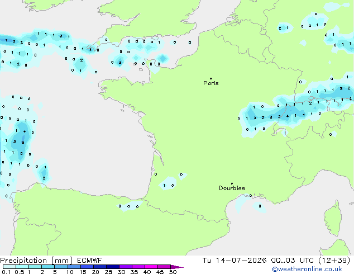Click the '35' legend value

coord(134,272)
